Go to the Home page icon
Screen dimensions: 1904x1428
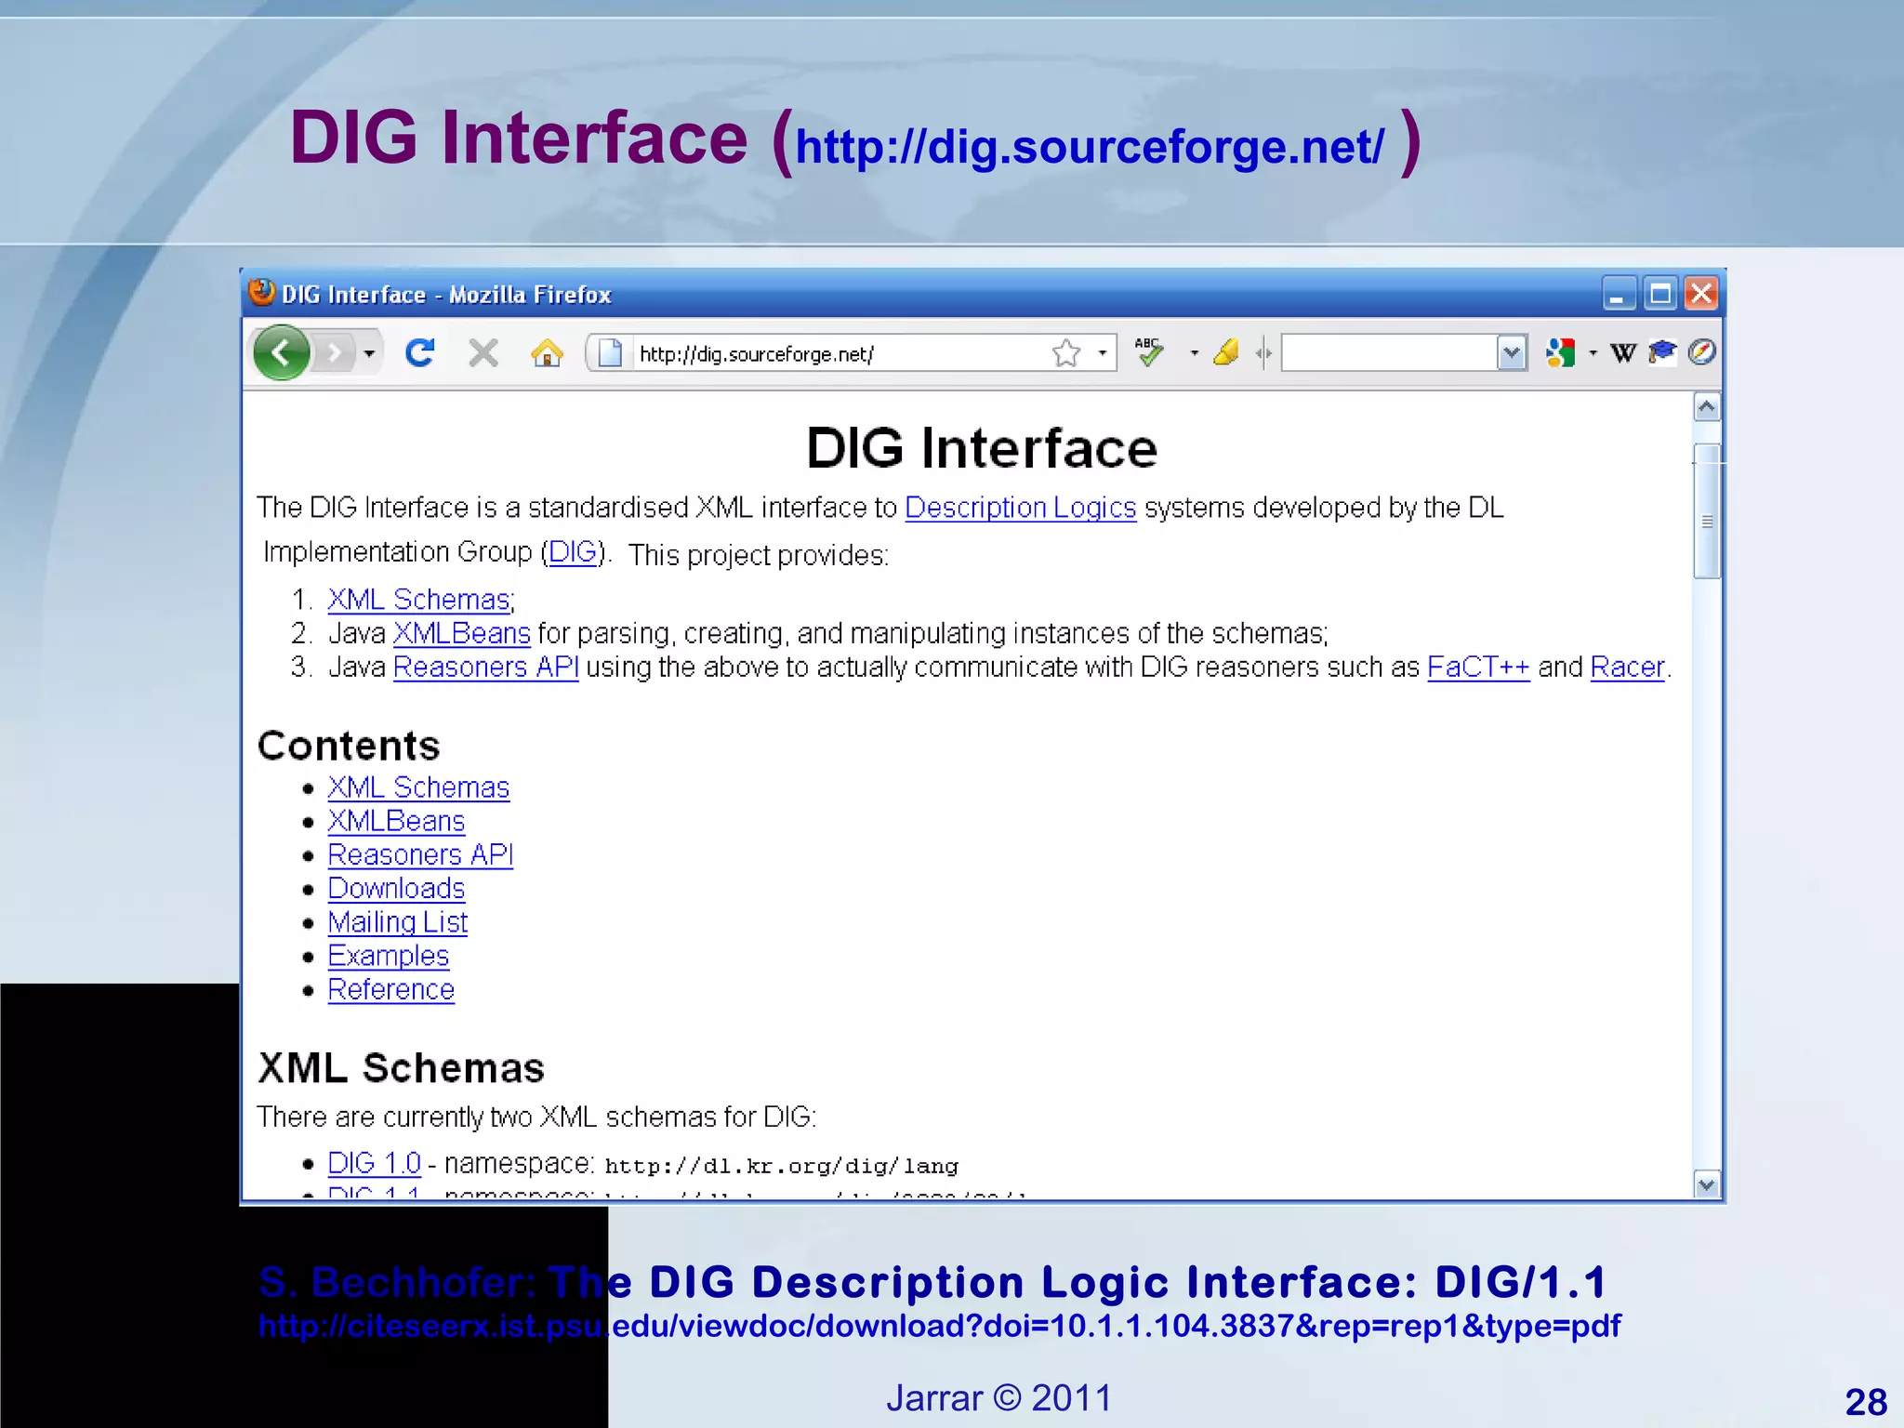pos(547,353)
